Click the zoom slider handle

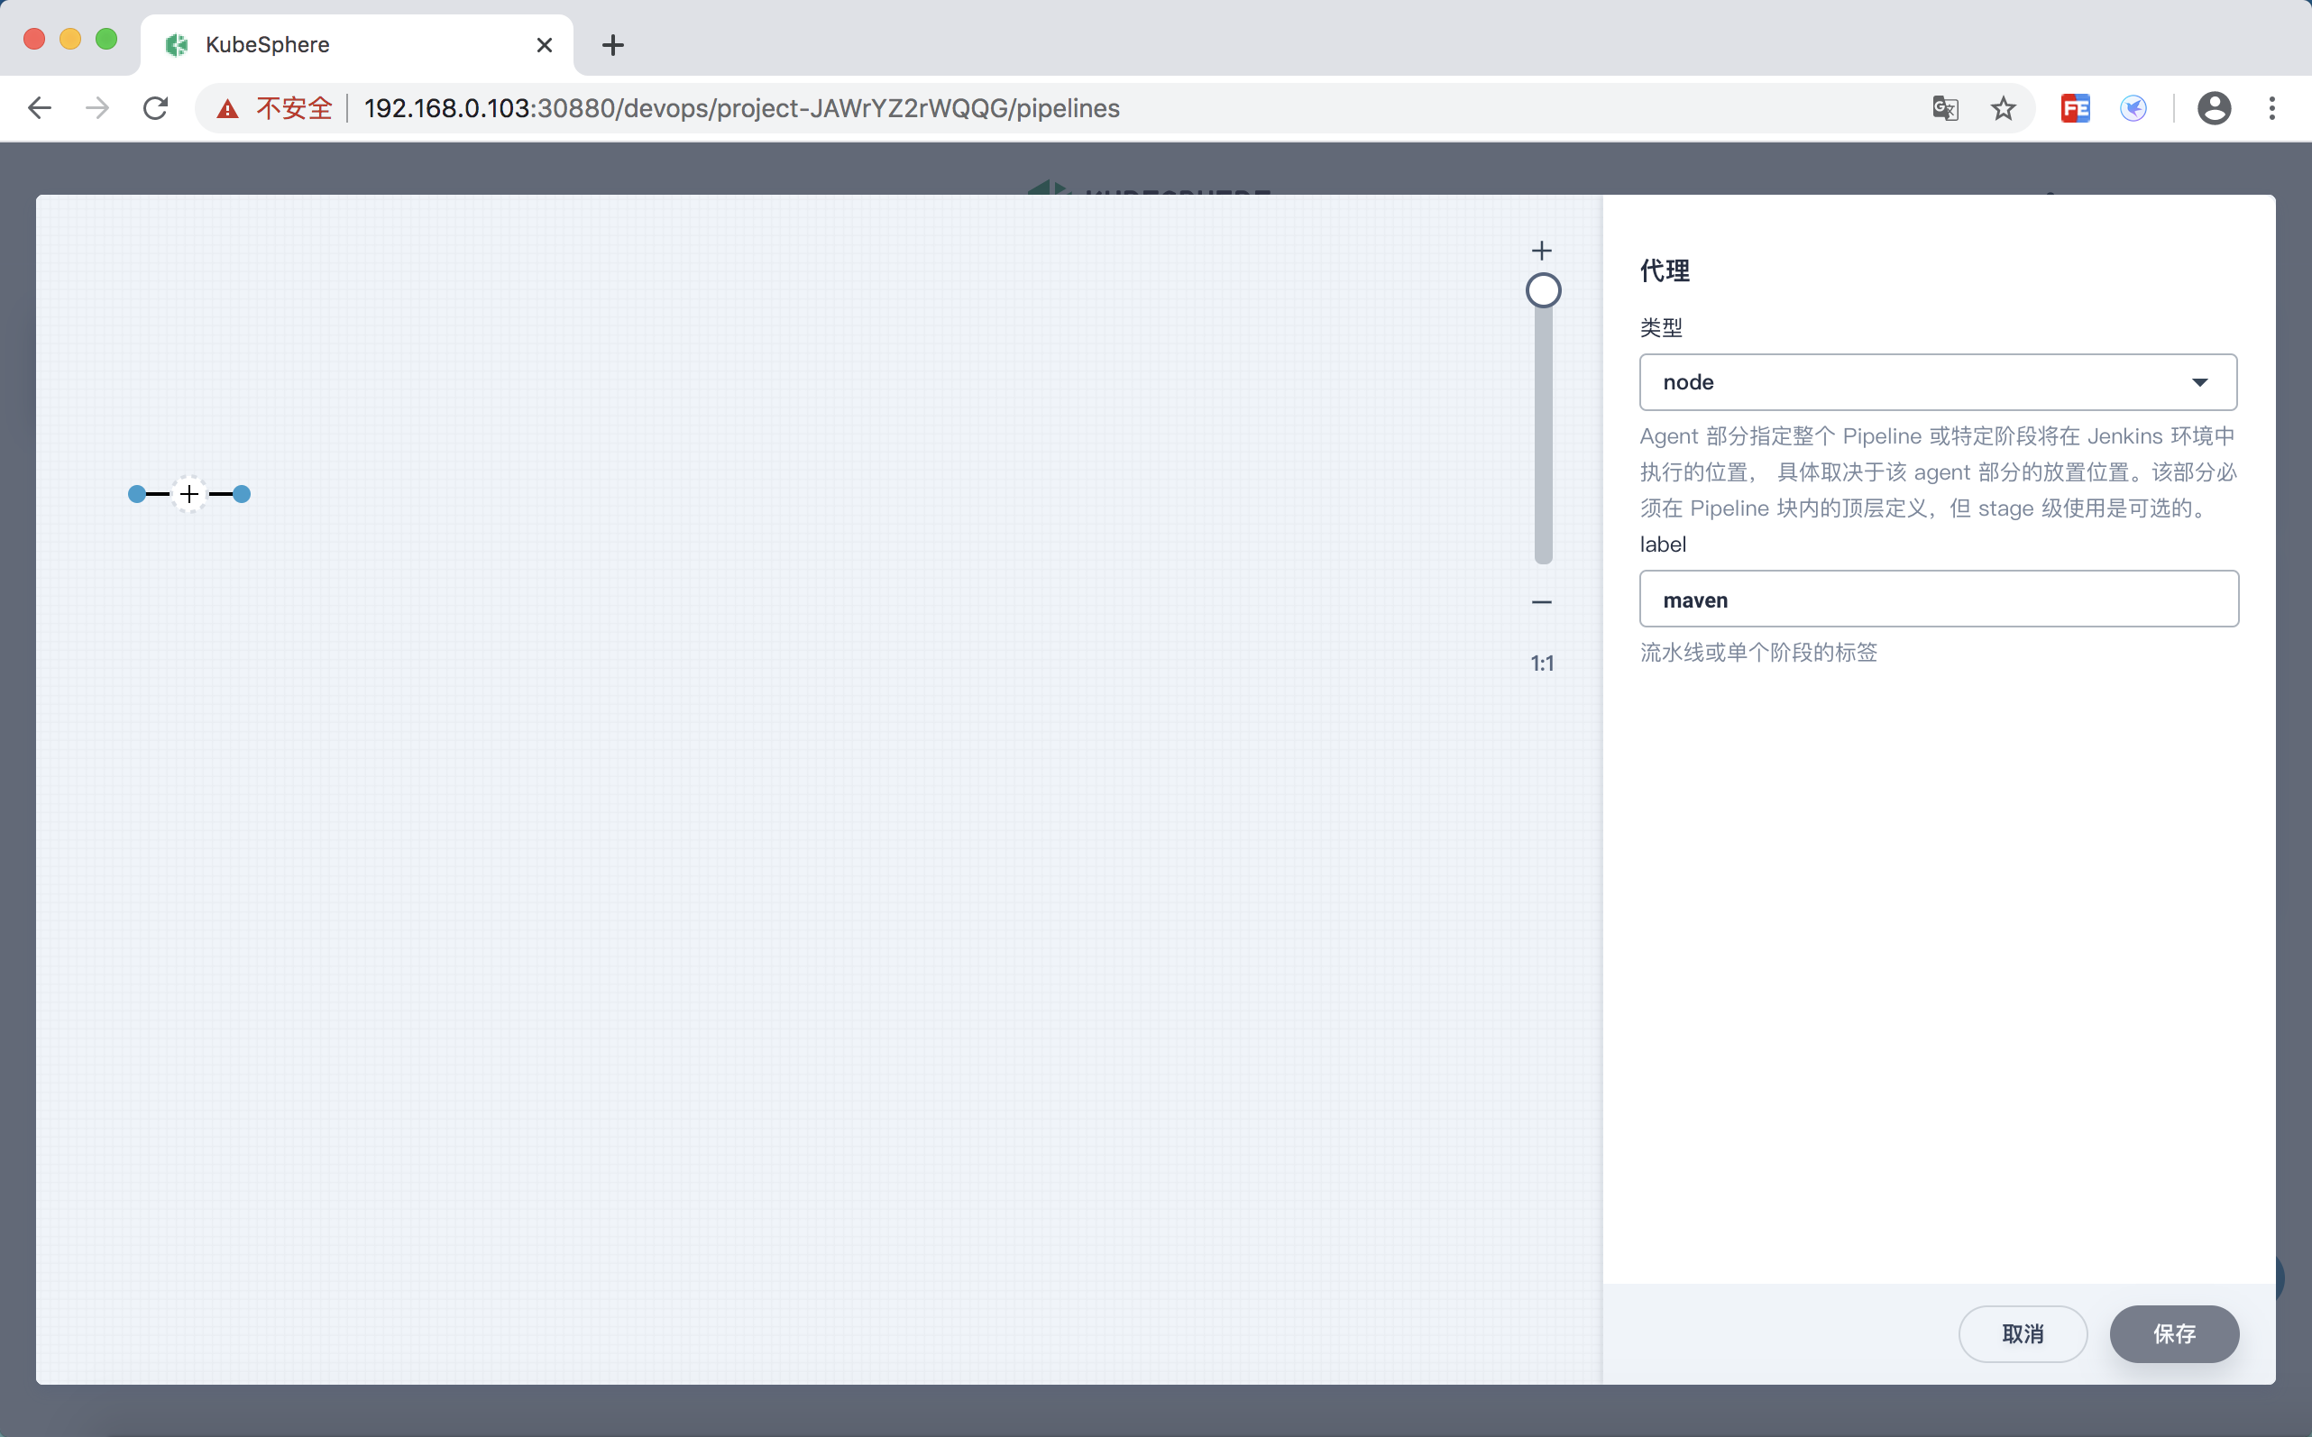pyautogui.click(x=1543, y=291)
